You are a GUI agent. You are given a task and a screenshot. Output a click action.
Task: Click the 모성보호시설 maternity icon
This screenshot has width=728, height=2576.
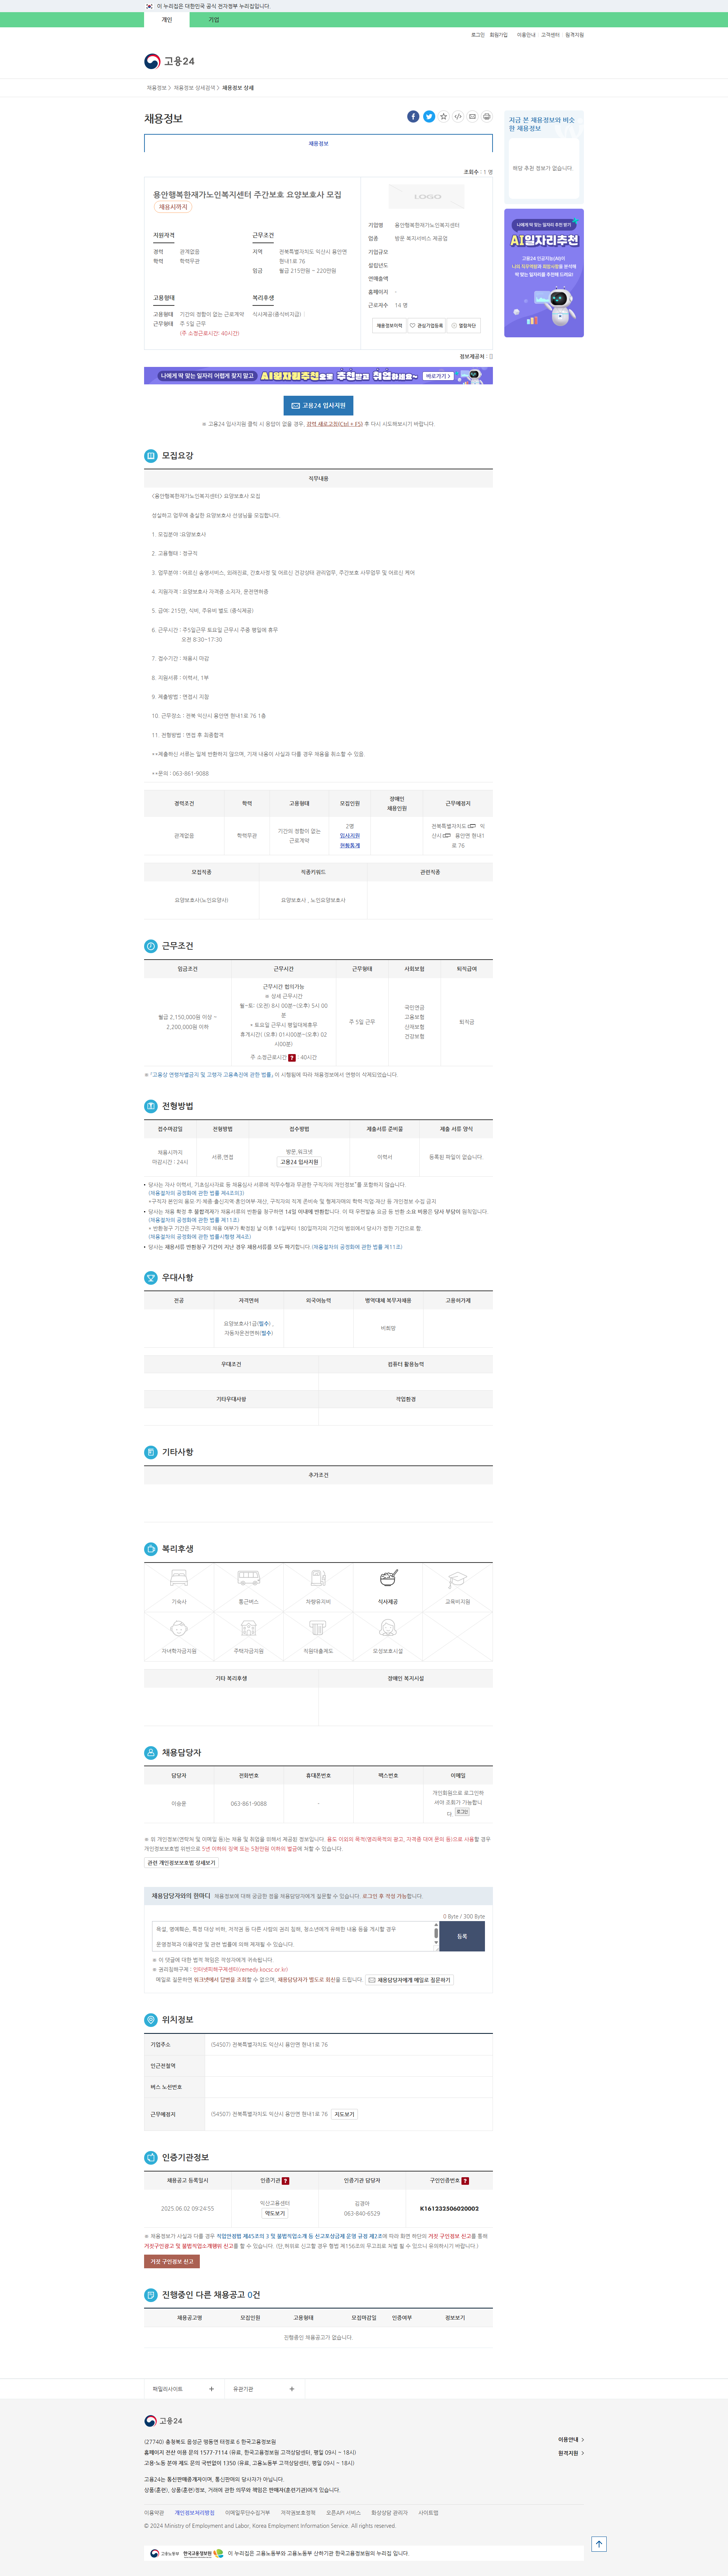(388, 1628)
